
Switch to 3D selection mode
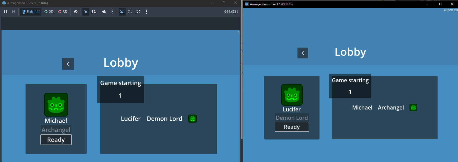pyautogui.click(x=63, y=12)
